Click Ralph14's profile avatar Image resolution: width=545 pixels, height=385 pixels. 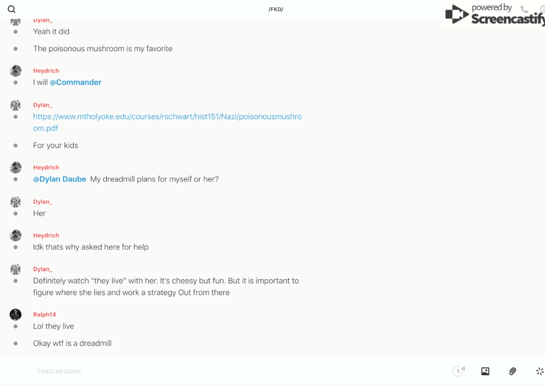[x=15, y=315]
